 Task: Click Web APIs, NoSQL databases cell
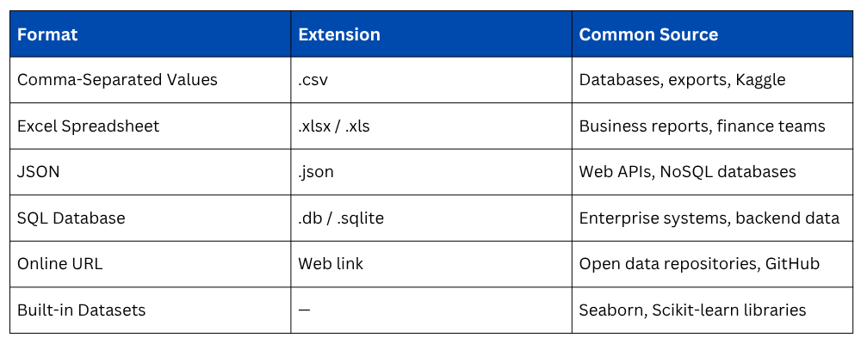click(687, 172)
